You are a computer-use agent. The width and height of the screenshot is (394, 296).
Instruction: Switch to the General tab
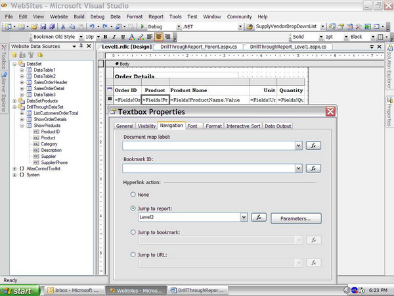(x=125, y=126)
